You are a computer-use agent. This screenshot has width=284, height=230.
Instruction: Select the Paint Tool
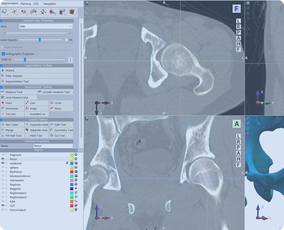tap(37, 135)
